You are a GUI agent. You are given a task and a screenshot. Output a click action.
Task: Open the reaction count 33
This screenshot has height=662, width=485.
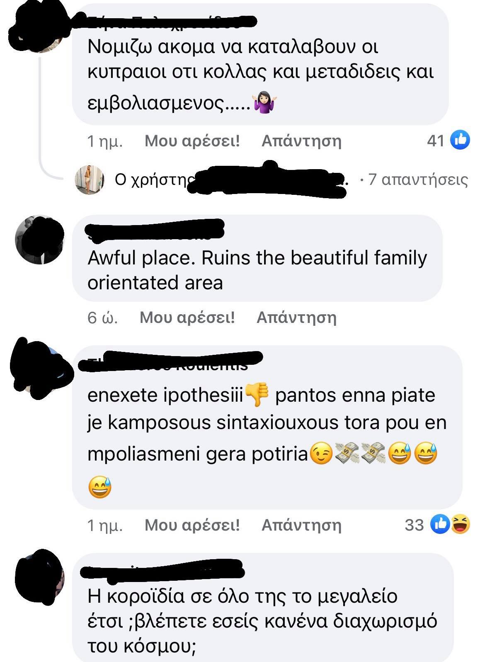coord(414,525)
